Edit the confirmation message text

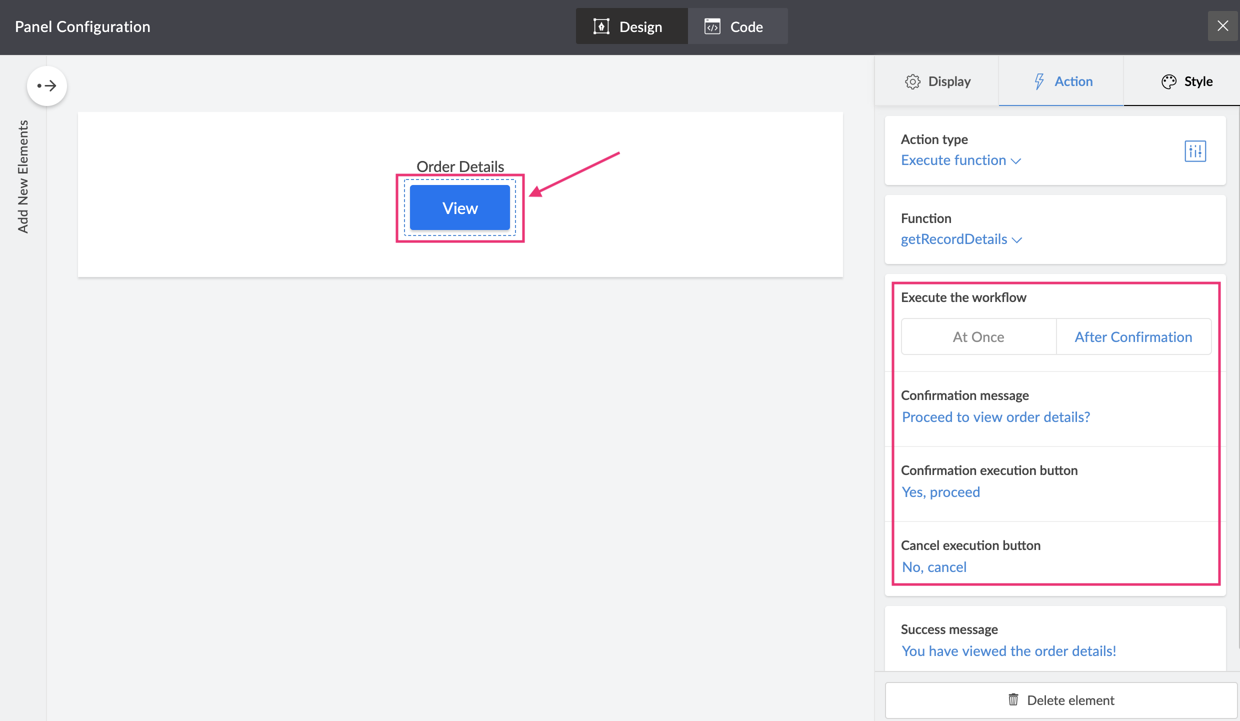(995, 417)
